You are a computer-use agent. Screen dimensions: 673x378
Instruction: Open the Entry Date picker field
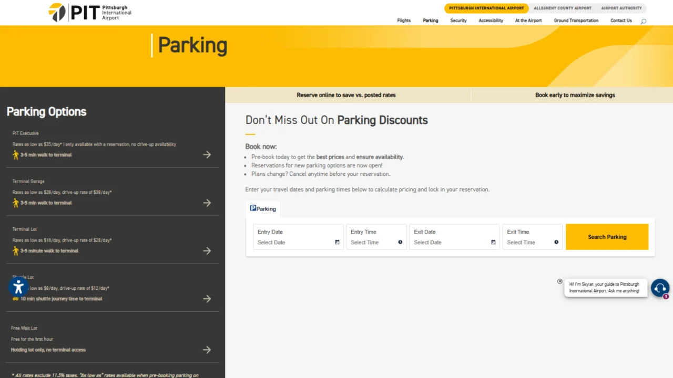[298, 237]
